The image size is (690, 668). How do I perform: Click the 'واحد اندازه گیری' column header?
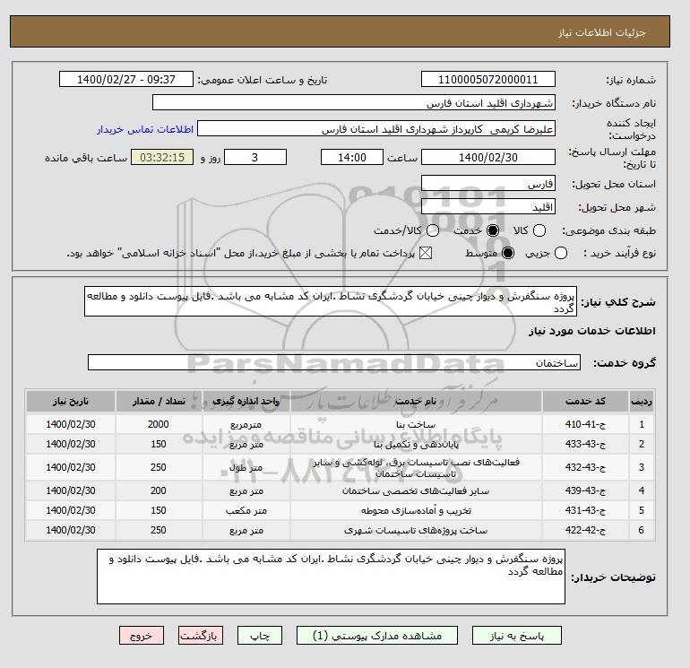click(x=246, y=401)
